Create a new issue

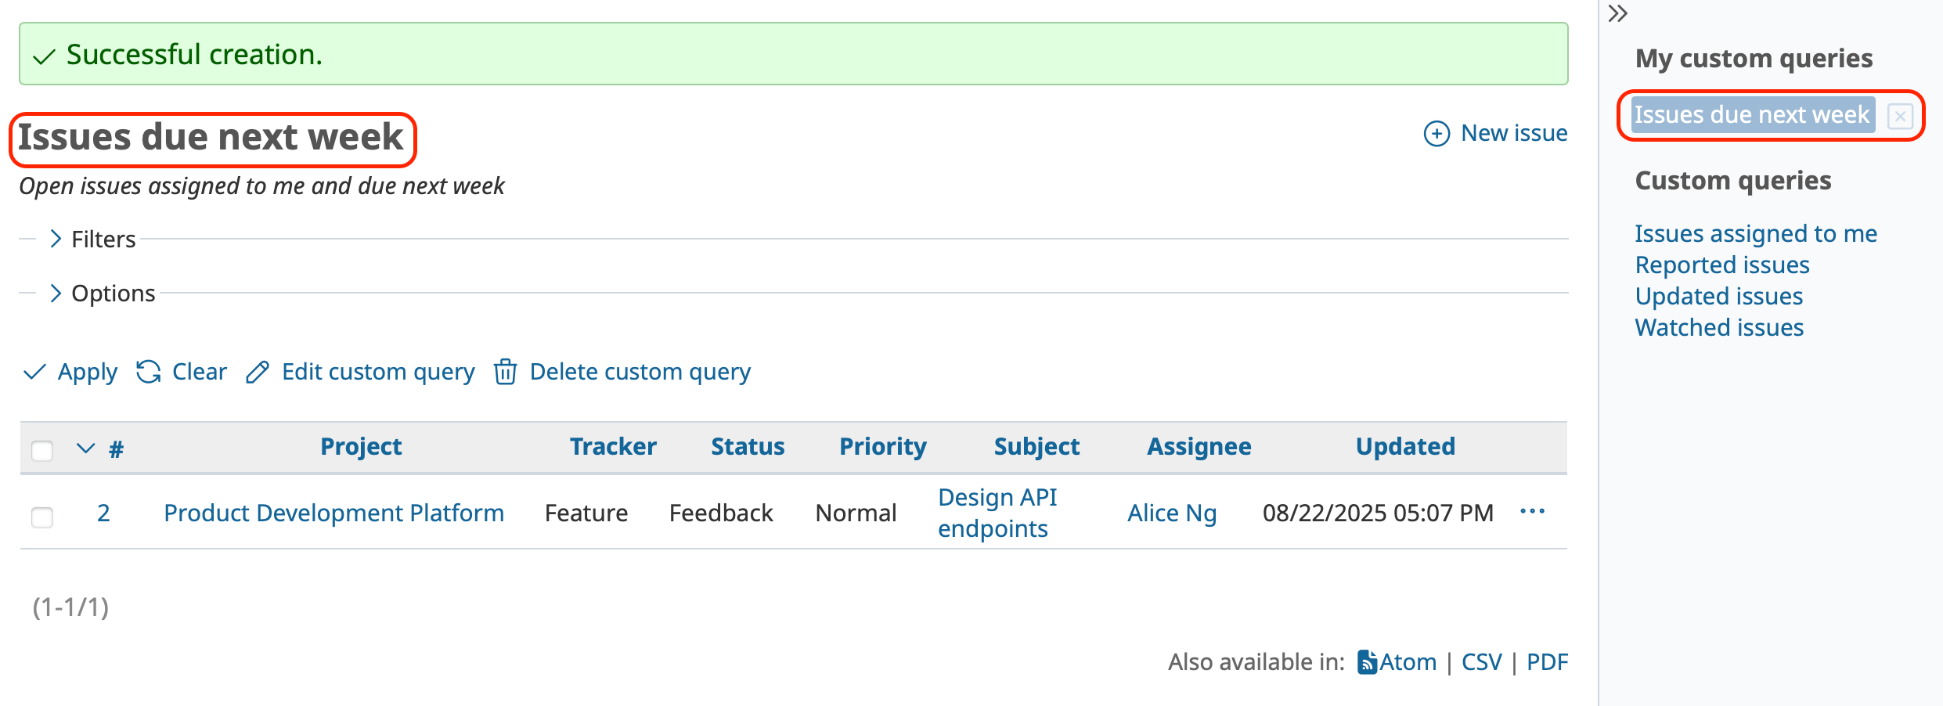(1512, 132)
